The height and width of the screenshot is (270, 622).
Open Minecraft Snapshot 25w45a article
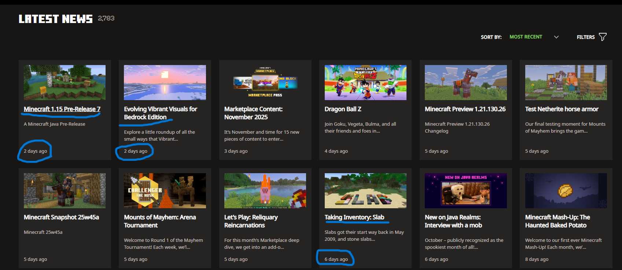click(61, 217)
